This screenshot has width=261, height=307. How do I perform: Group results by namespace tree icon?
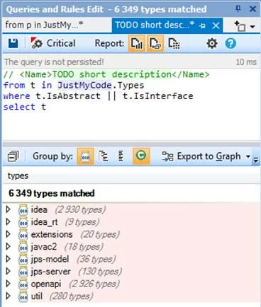pyautogui.click(x=104, y=156)
